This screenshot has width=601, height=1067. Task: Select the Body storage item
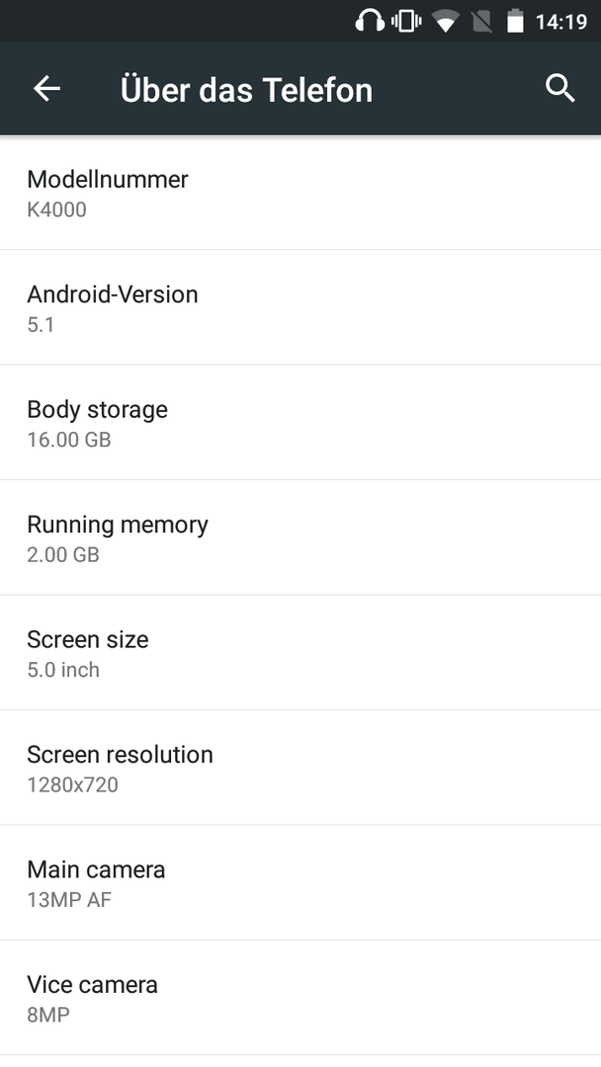click(300, 423)
